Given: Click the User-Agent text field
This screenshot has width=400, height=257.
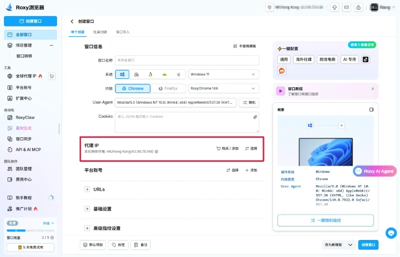Looking at the screenshot, I should pos(175,102).
